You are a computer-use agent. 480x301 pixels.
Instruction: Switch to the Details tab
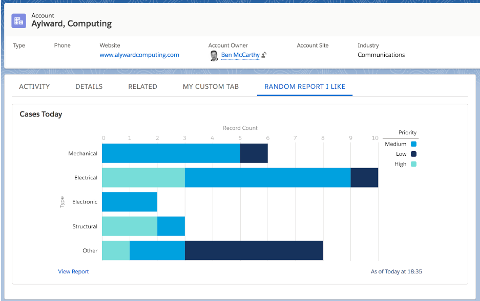click(89, 87)
